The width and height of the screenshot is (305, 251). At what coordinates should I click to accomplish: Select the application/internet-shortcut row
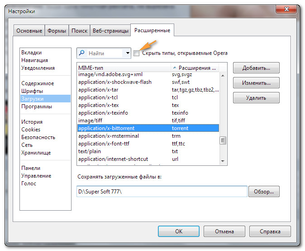[148, 159]
